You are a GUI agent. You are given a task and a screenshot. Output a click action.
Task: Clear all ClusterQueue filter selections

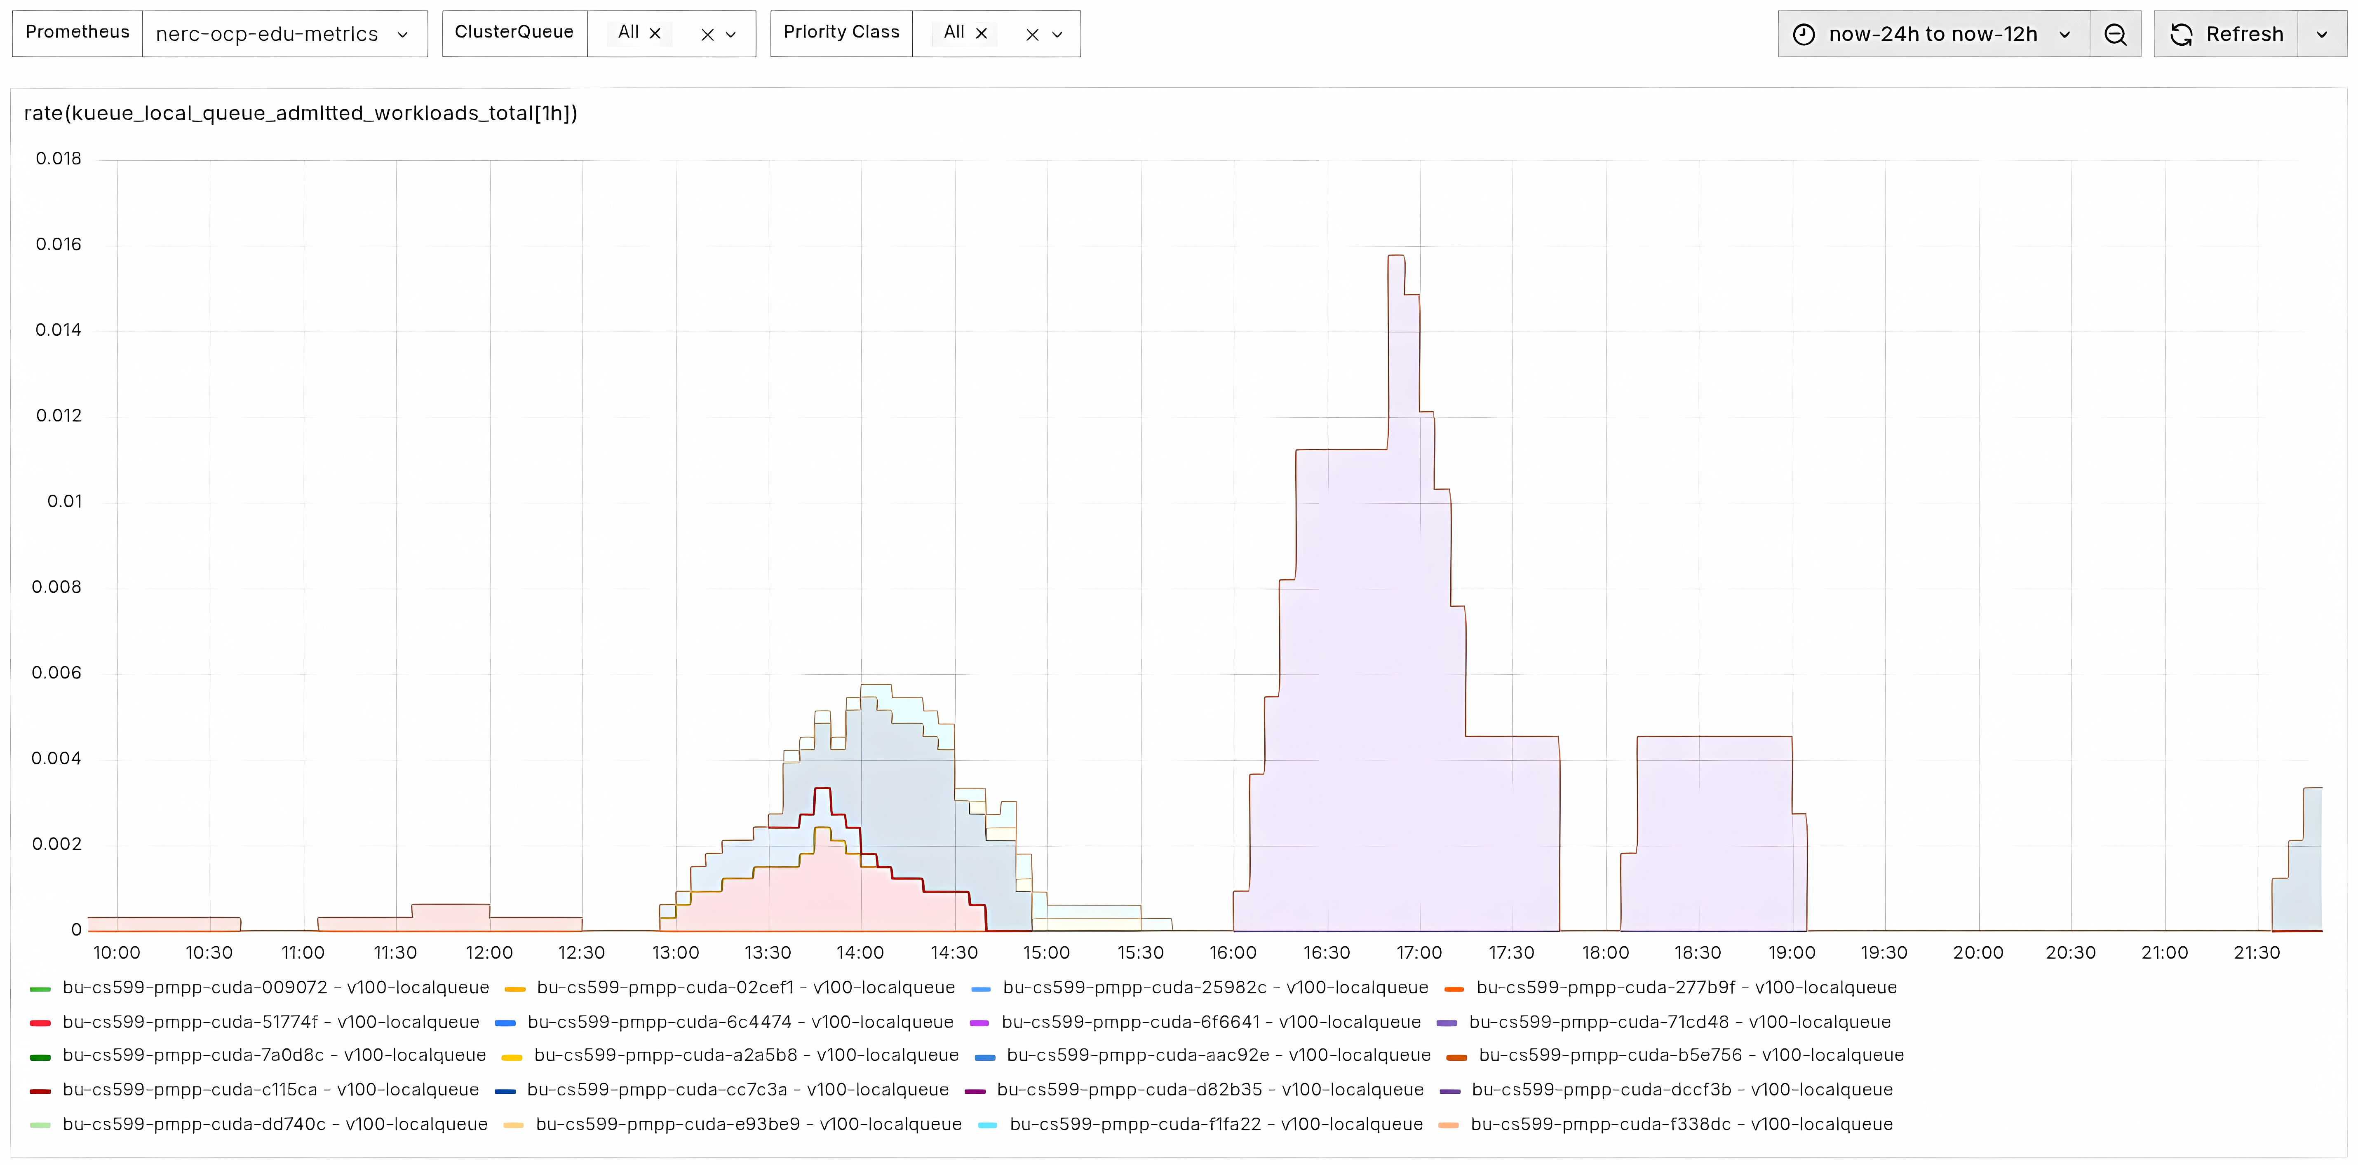coord(707,35)
